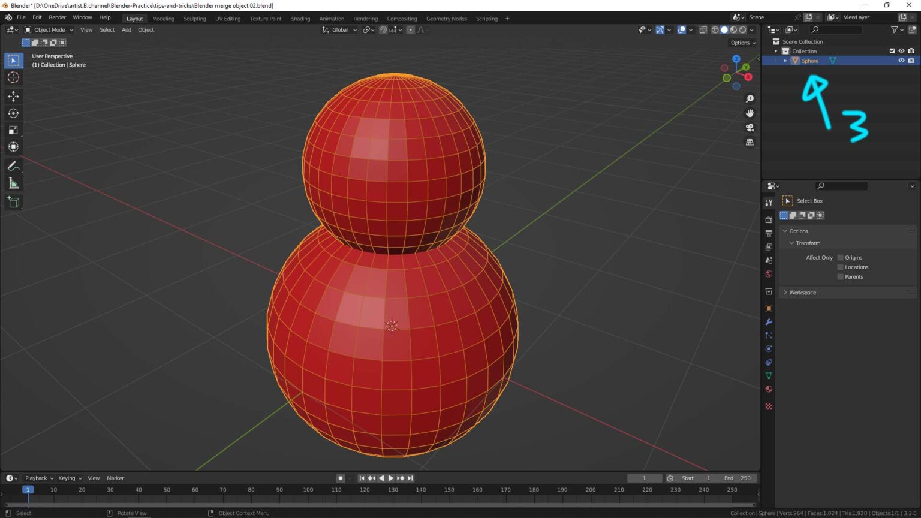
Task: Select the Add Cube tool
Action: click(13, 202)
